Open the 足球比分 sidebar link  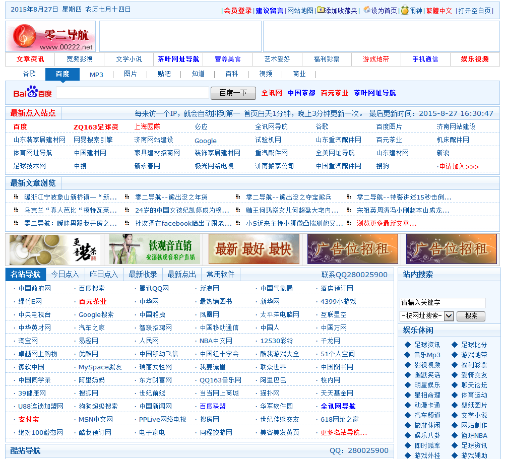[x=474, y=345]
